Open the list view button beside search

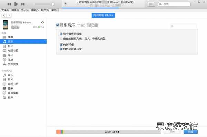(151, 4)
